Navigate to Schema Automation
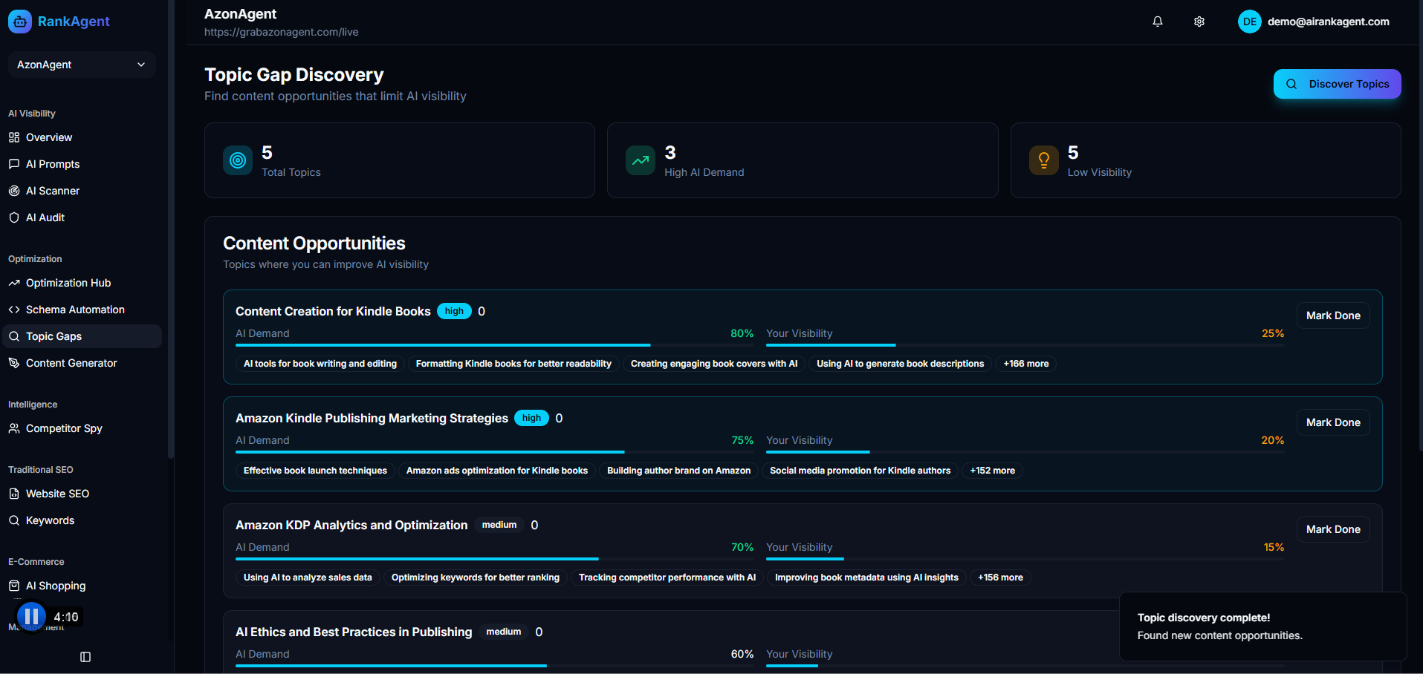Screen dimensions: 1423x674 coord(75,310)
